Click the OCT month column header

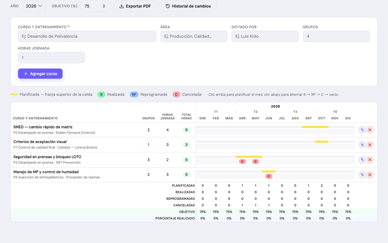pos(322,118)
